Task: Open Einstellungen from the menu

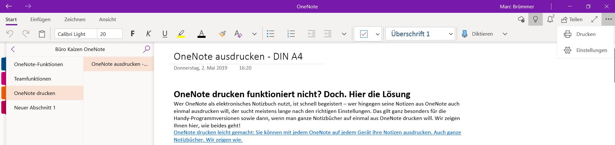Action: [586, 50]
